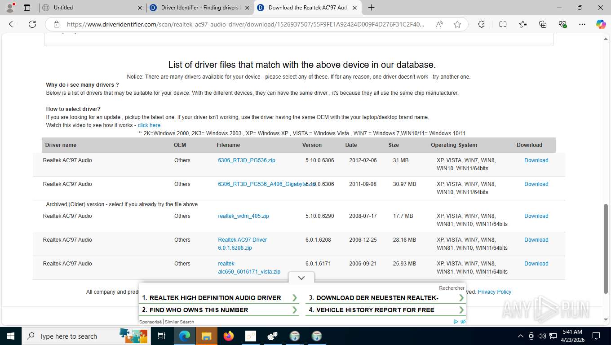Click the 'Operating System' column header
Viewport: 611px width, 345px height.
click(454, 145)
